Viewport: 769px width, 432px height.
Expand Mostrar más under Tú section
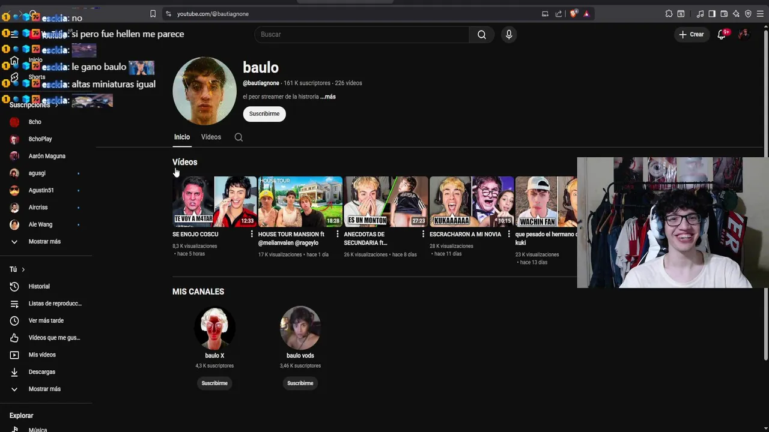click(46, 389)
